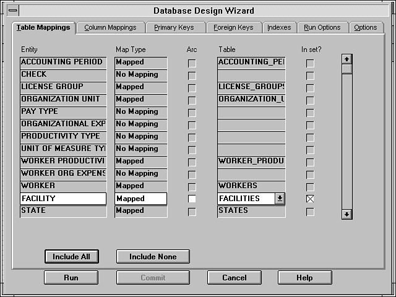The width and height of the screenshot is (396, 297).
Task: Show the Run Options tab
Action: pos(322,28)
